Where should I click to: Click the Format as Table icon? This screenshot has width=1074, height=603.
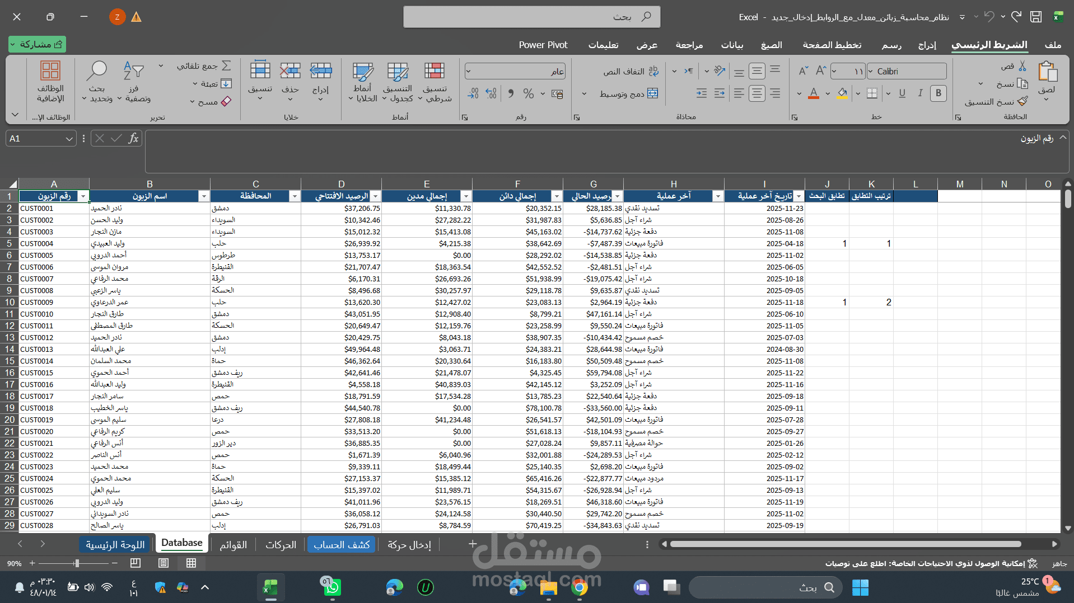(x=398, y=72)
